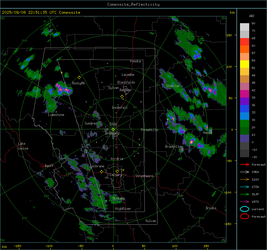The width and height of the screenshot is (267, 250).
Task: Click the Sylvan label
Action: pos(113,88)
